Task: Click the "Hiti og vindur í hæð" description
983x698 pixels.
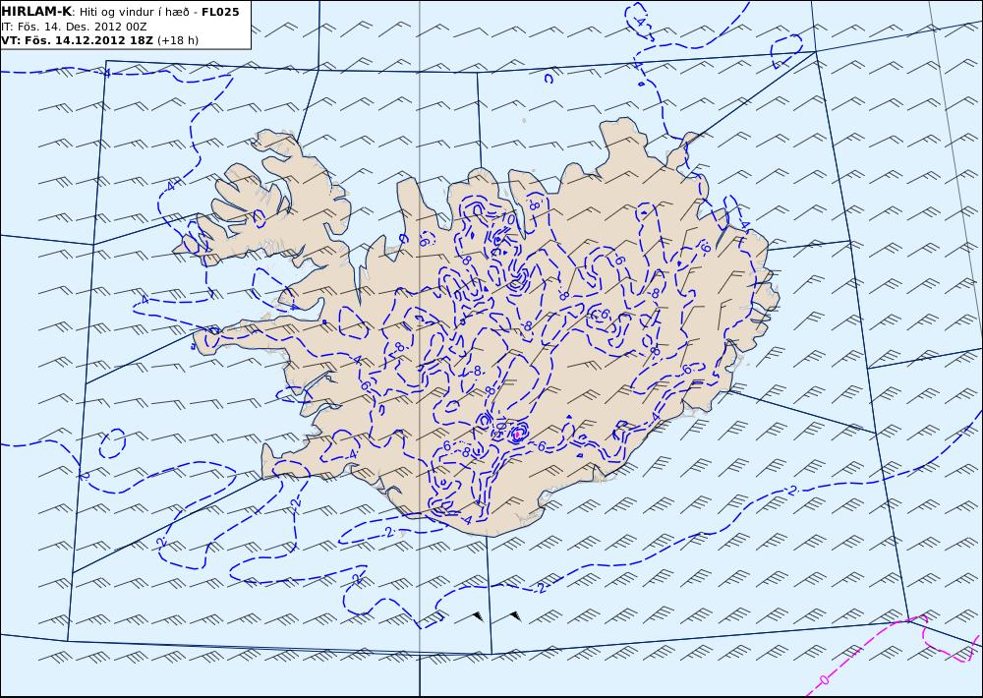Action: coord(134,12)
